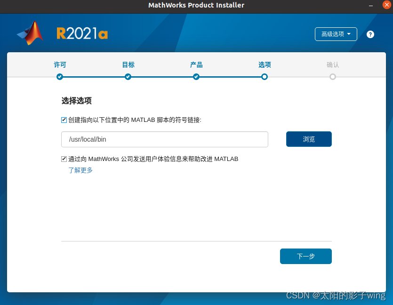Expand the 高级选项 dropdown
Image resolution: width=393 pixels, height=305 pixels.
coord(336,34)
